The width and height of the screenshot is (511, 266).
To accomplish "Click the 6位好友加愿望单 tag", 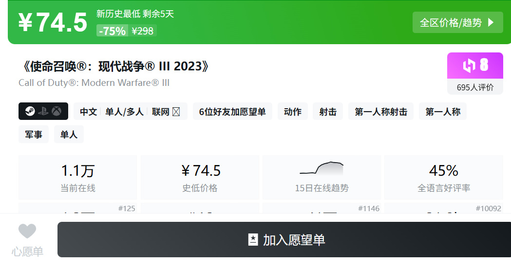I will [232, 112].
